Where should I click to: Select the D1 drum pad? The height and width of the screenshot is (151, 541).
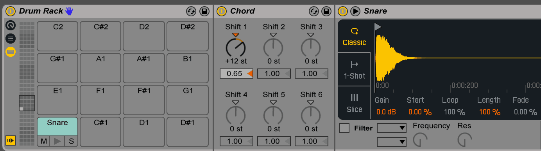(144, 132)
